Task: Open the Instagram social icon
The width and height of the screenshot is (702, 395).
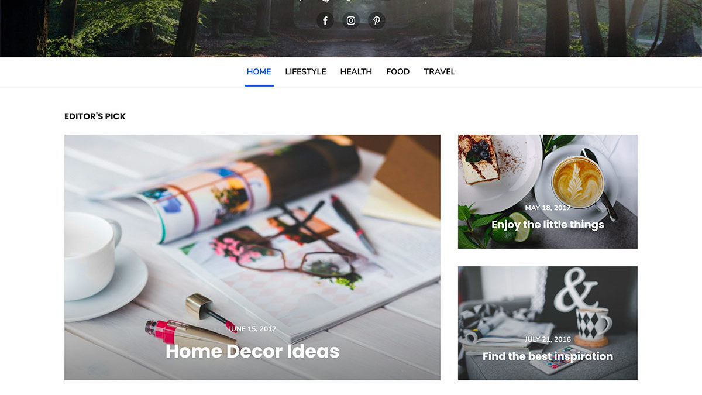Action: tap(351, 20)
